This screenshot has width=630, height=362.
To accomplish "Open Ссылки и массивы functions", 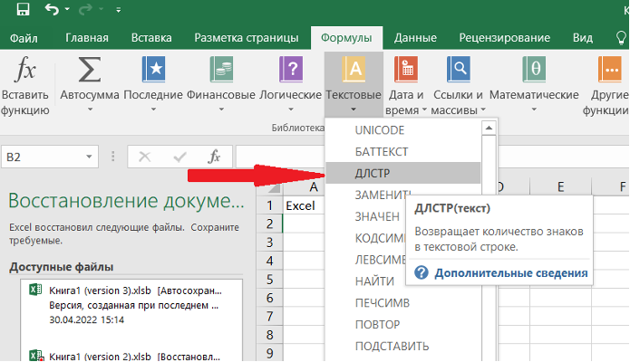I will coord(458,85).
